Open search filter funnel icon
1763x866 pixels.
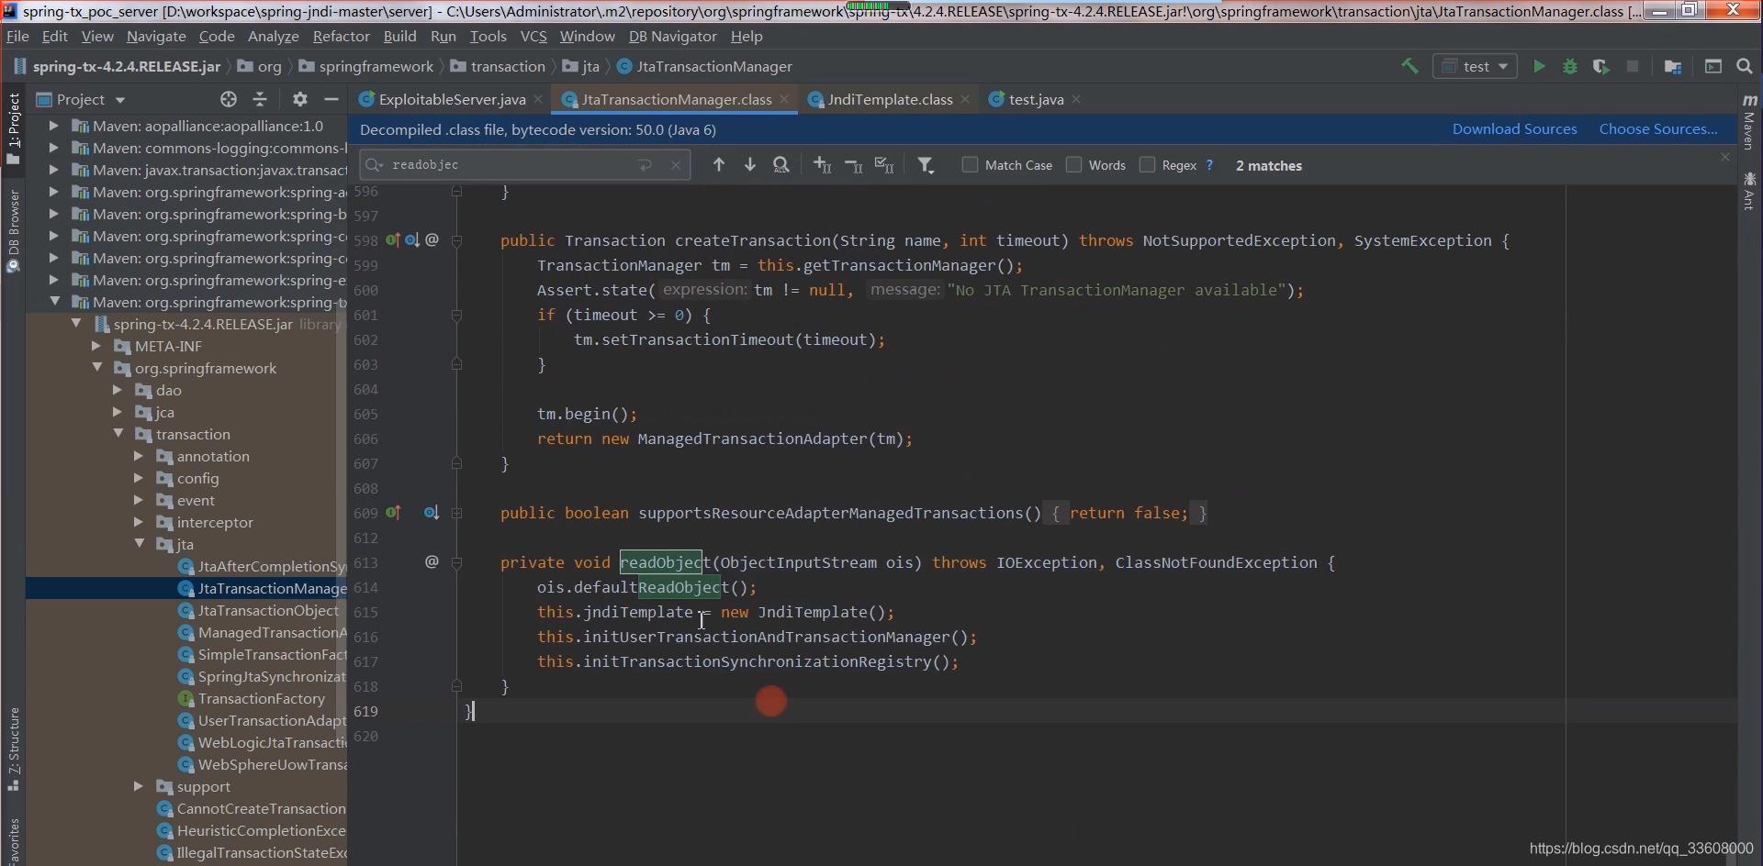point(926,165)
